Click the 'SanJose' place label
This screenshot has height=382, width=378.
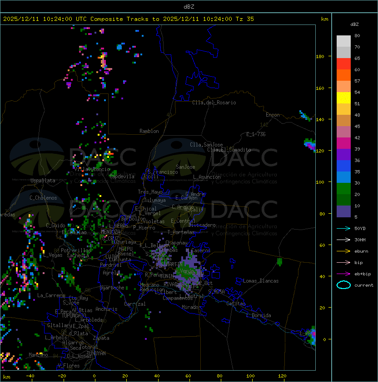(x=185, y=167)
